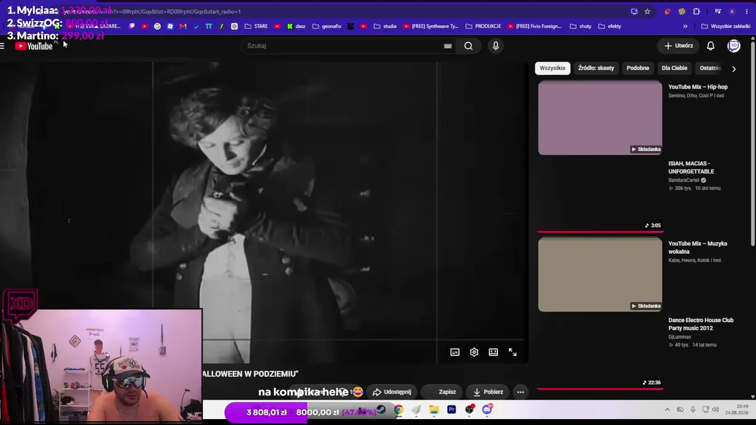Screen dimensions: 756x425
Task: Open the Twitch bookmark icon
Action: [x=132, y=26]
